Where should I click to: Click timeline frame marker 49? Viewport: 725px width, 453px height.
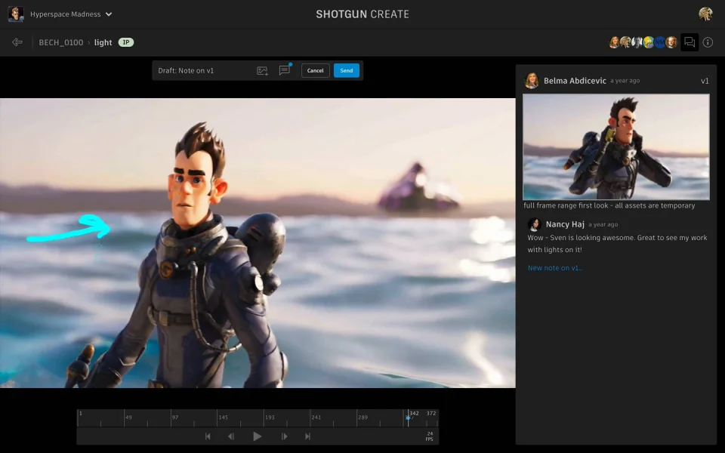[x=128, y=418]
